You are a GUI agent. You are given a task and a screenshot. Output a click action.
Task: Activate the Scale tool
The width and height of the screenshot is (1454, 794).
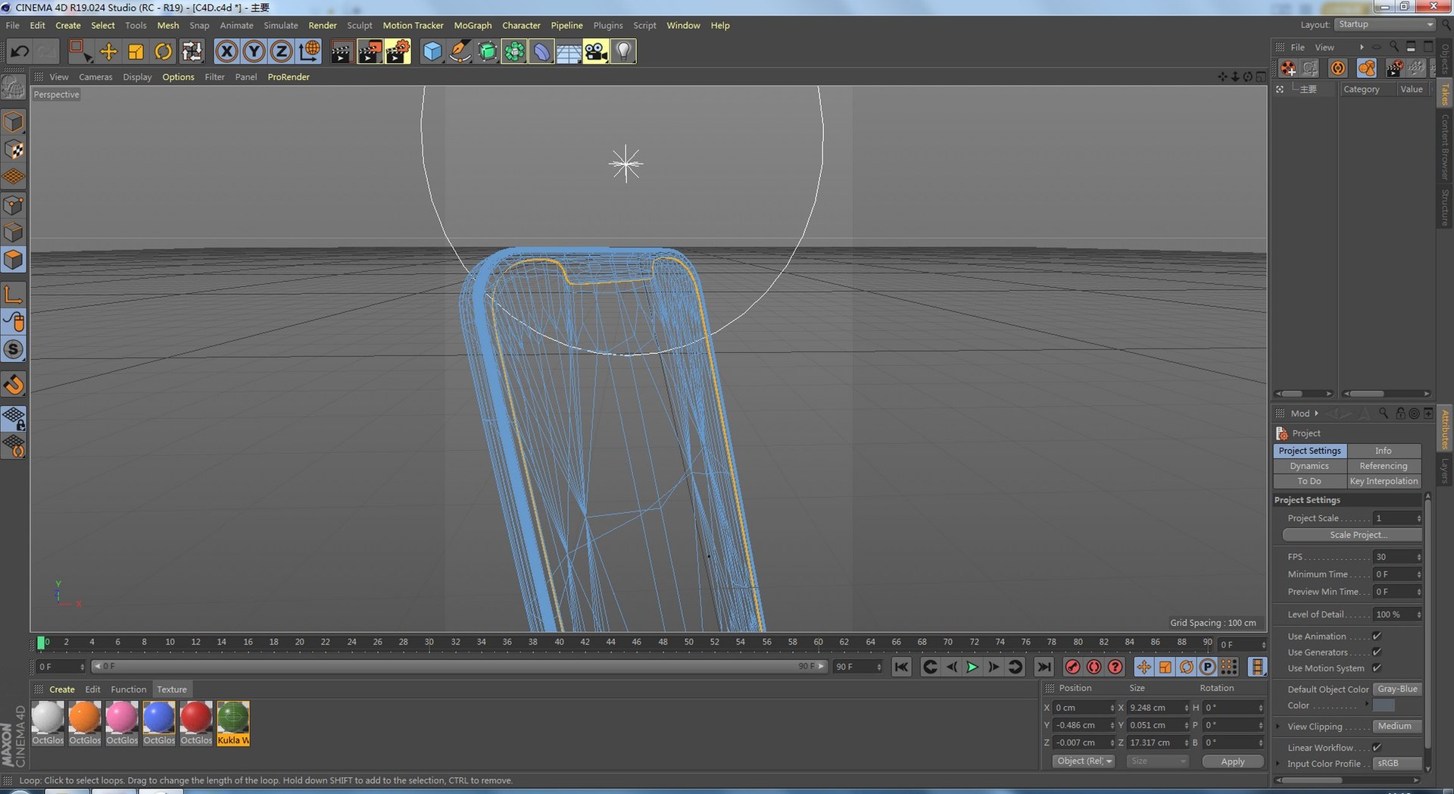pyautogui.click(x=136, y=52)
